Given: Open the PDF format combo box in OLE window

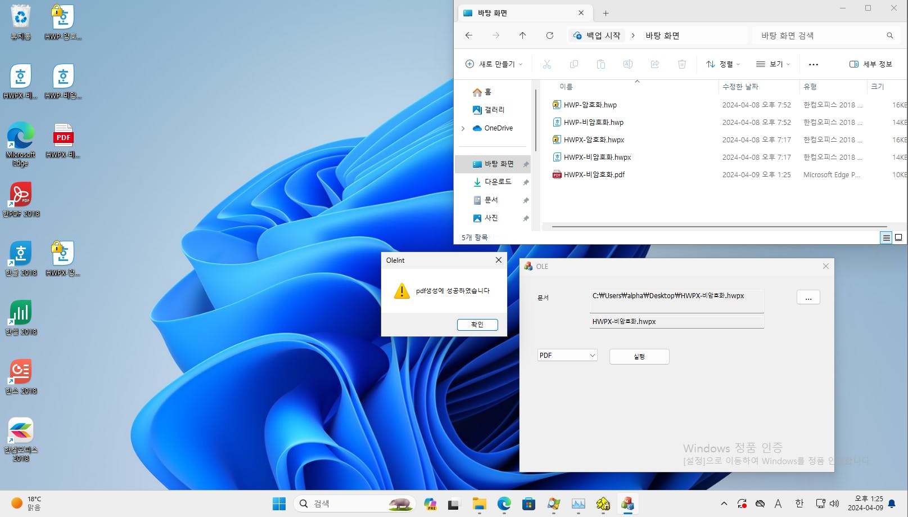Looking at the screenshot, I should 567,356.
